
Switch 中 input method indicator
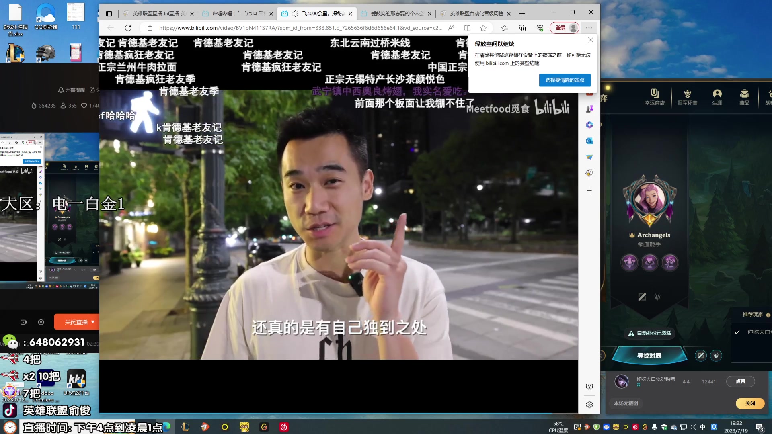tap(702, 427)
